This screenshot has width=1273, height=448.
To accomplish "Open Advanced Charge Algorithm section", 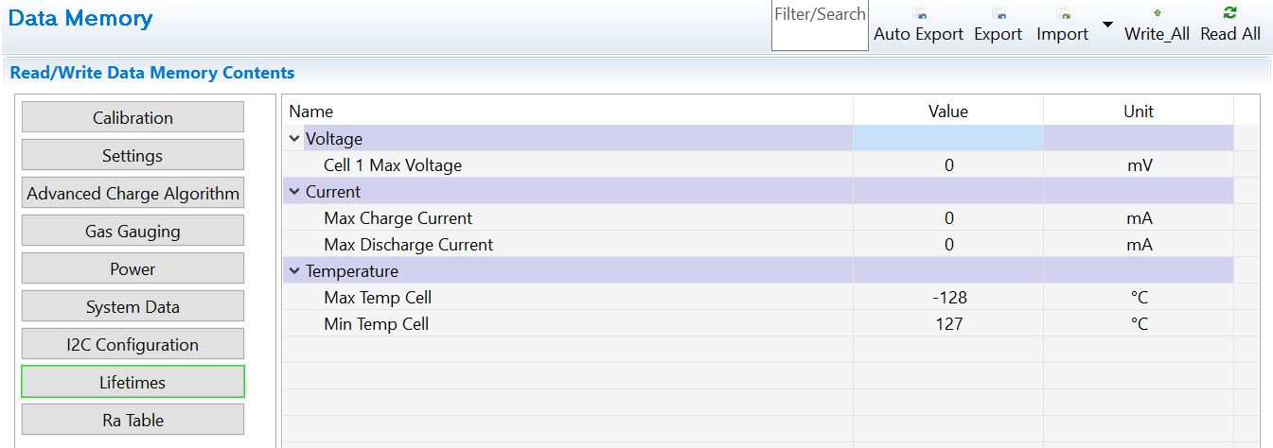I will click(133, 194).
